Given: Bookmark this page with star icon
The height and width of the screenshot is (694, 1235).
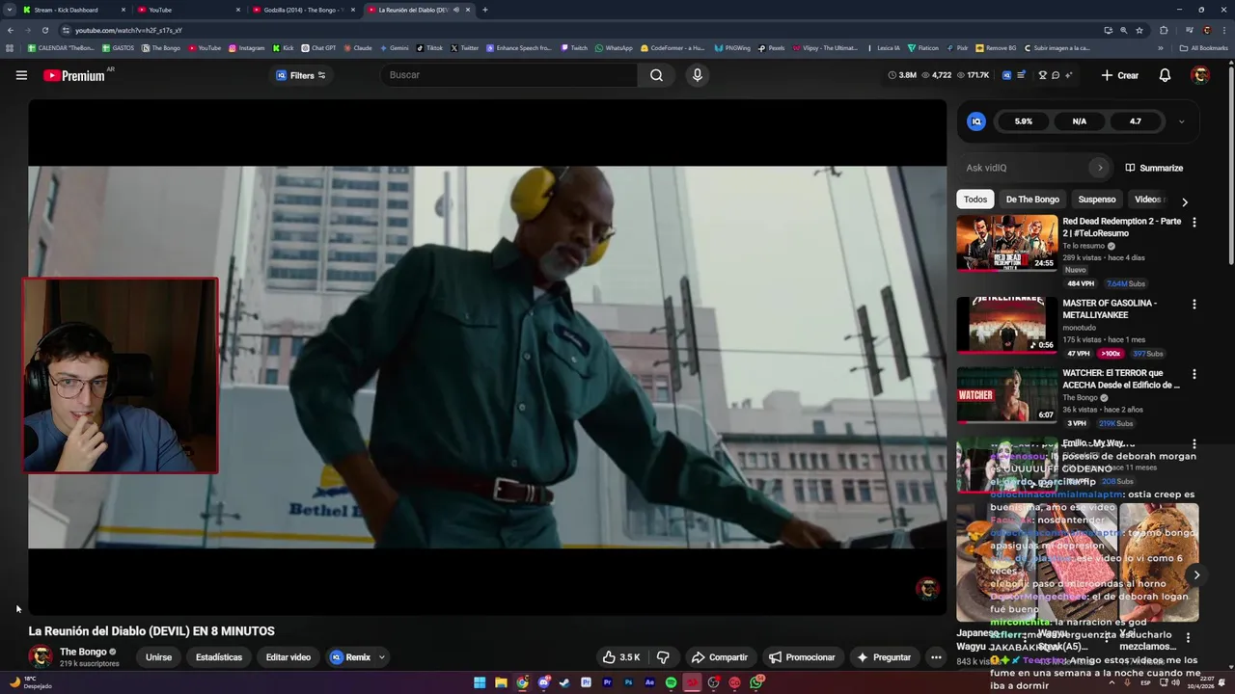Looking at the screenshot, I should [x=1139, y=30].
